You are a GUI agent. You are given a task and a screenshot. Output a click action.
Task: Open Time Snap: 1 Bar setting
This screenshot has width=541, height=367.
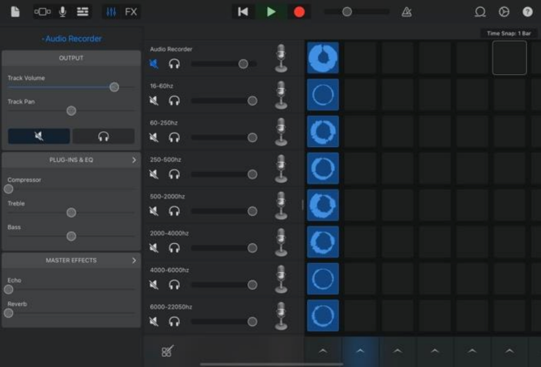[x=509, y=33]
